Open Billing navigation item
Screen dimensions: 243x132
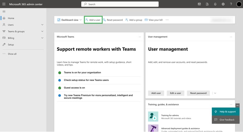pos(11,38)
